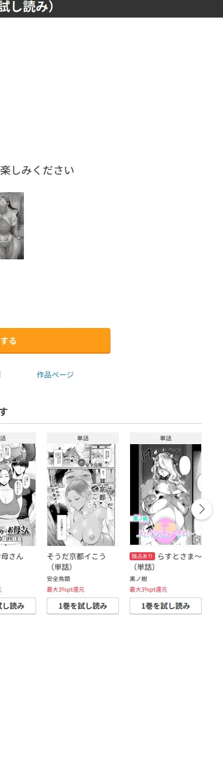Click the cover thumbnail below 楽しみください
Viewport: 223px width, 761px height.
point(12,226)
